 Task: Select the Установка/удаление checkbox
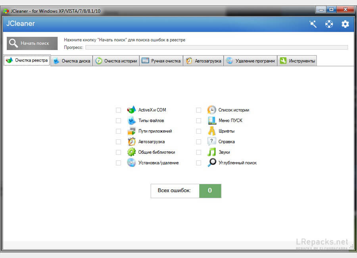(118, 163)
